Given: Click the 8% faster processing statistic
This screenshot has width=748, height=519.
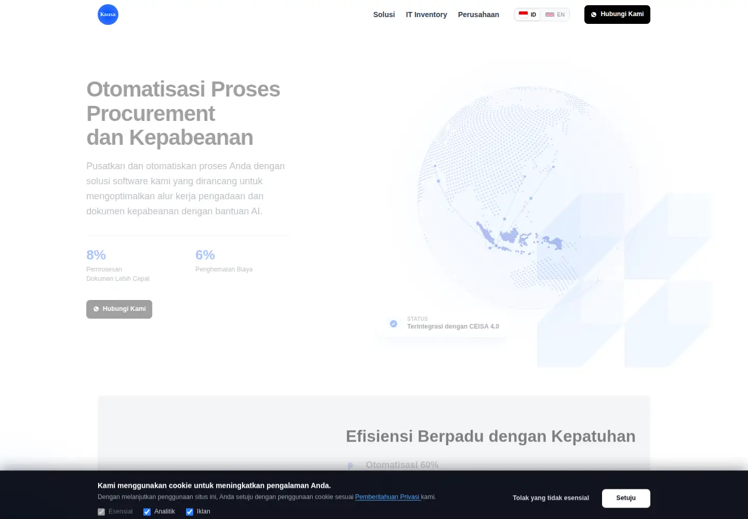Looking at the screenshot, I should pos(118,266).
